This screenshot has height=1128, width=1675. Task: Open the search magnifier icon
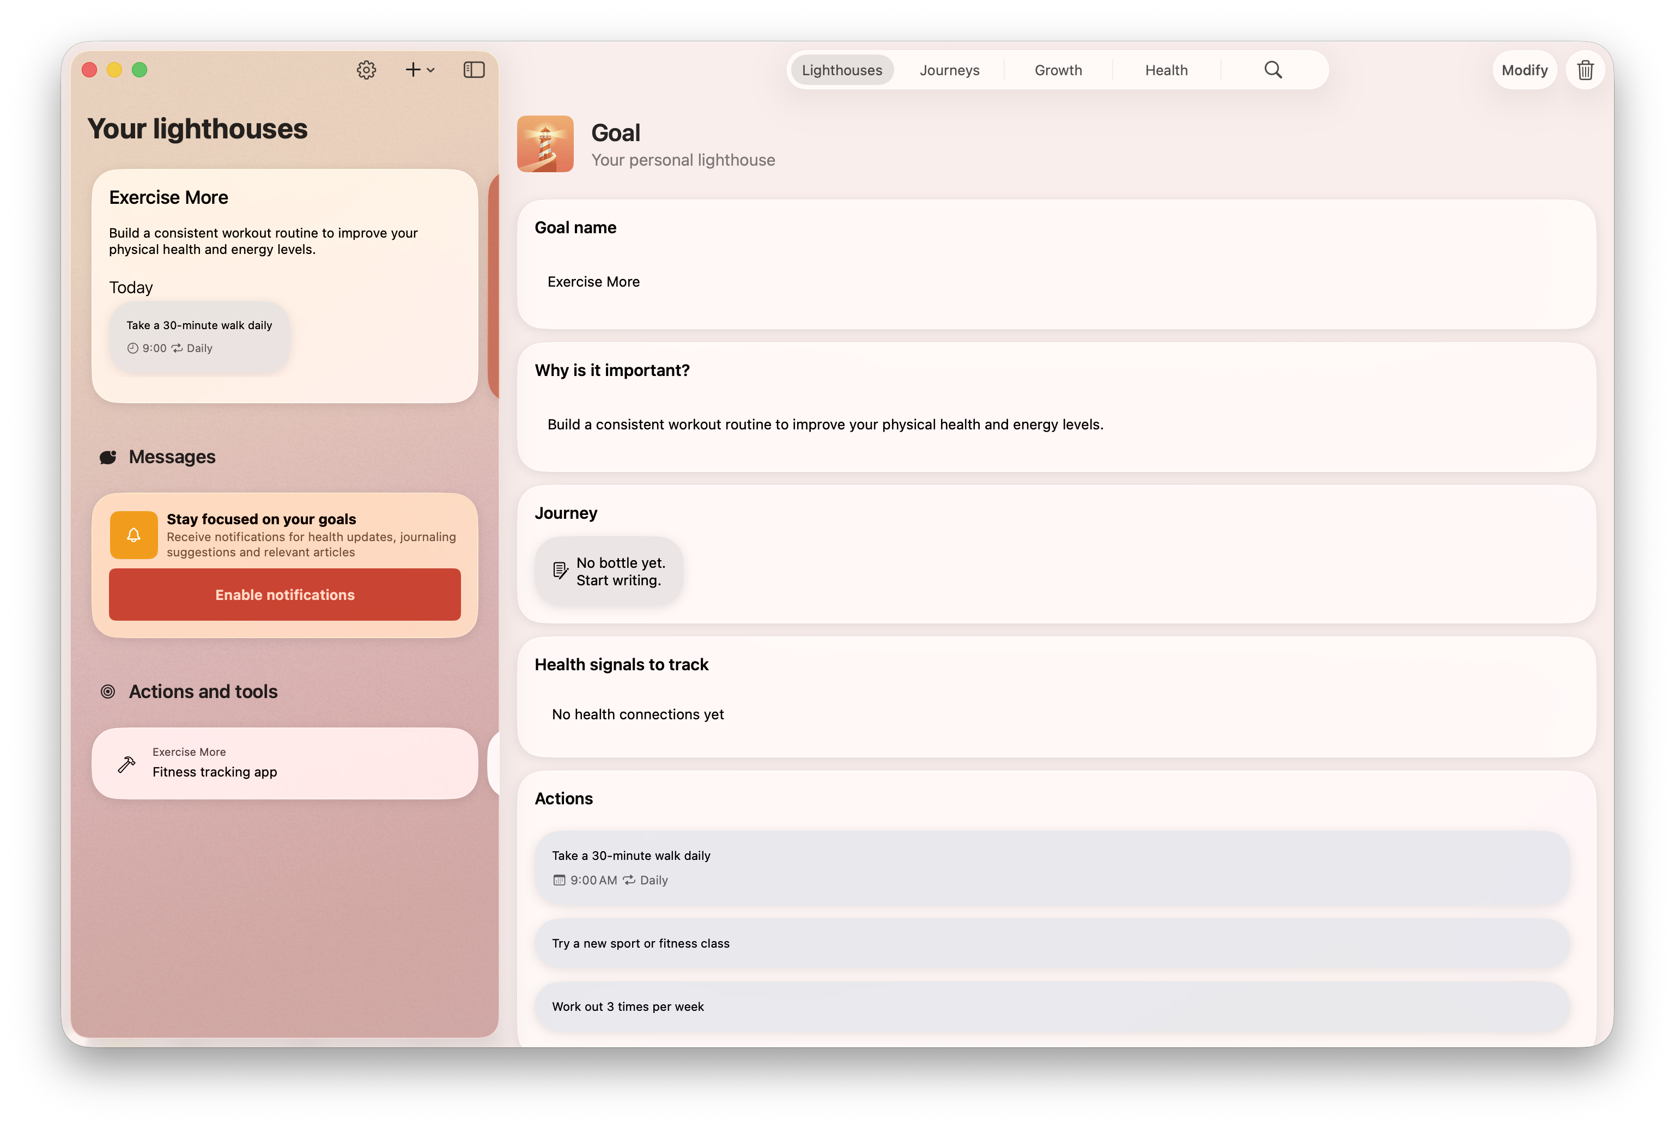point(1273,70)
